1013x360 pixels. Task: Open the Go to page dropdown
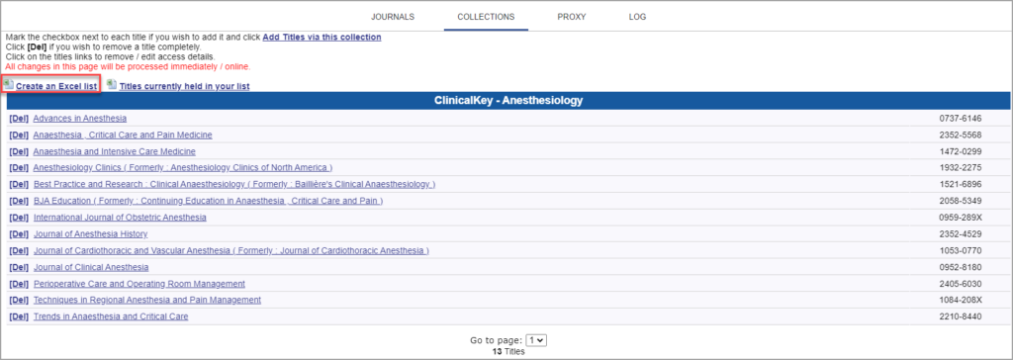537,339
